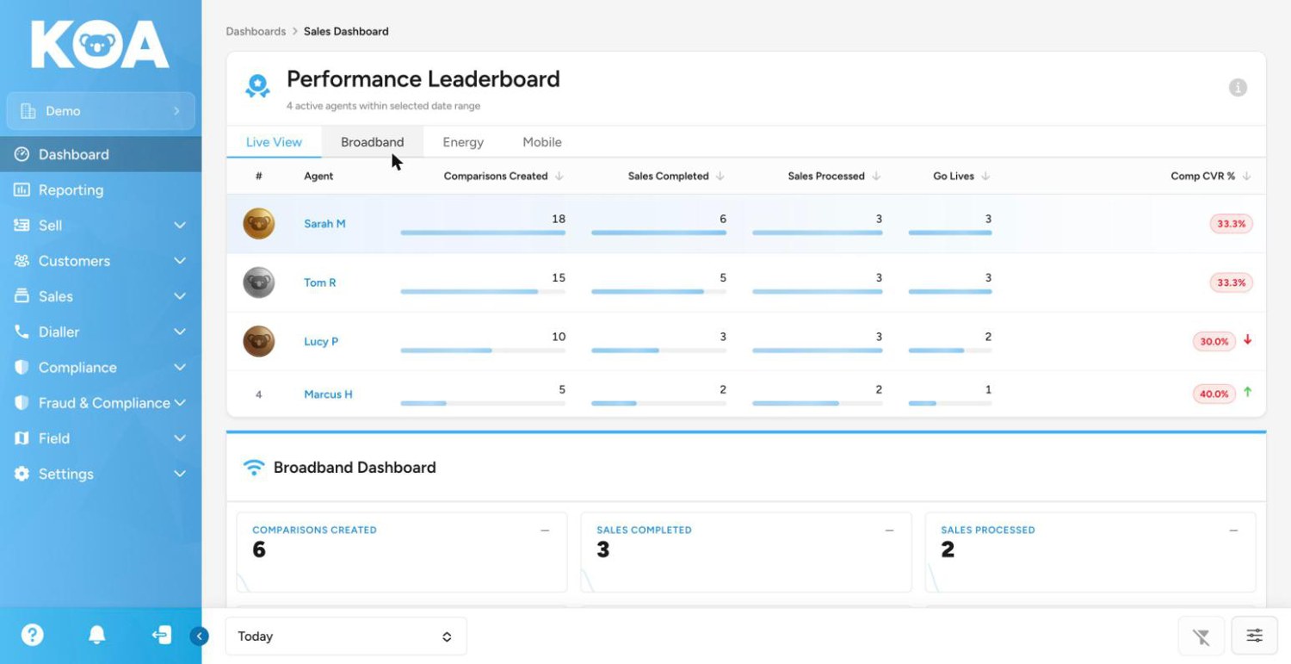This screenshot has height=664, width=1291.
Task: Expand the Settings menu chevron
Action: point(180,474)
